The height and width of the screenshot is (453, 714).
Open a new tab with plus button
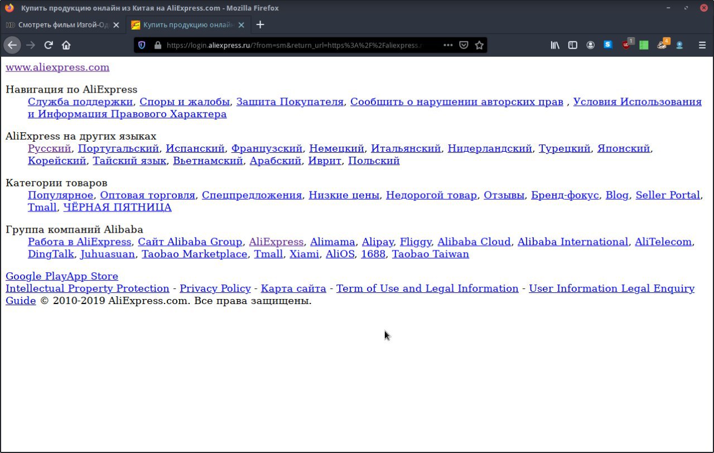pyautogui.click(x=260, y=25)
